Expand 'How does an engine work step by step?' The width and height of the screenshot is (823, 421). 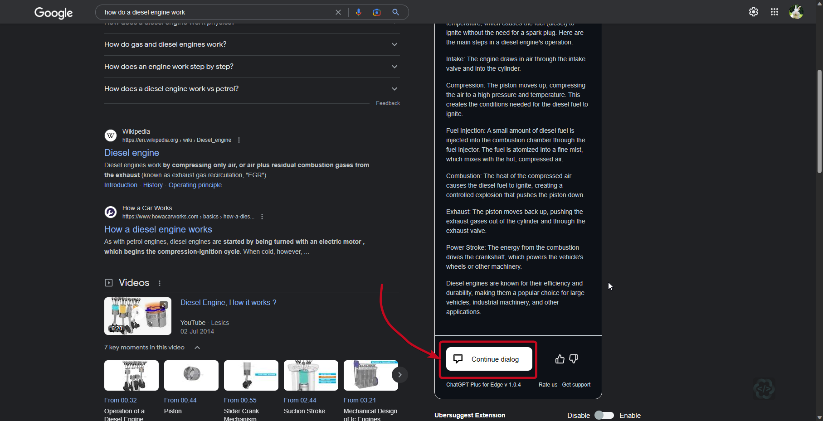(x=252, y=67)
